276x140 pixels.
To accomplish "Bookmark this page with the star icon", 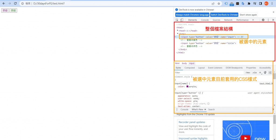I will tap(219, 4).
